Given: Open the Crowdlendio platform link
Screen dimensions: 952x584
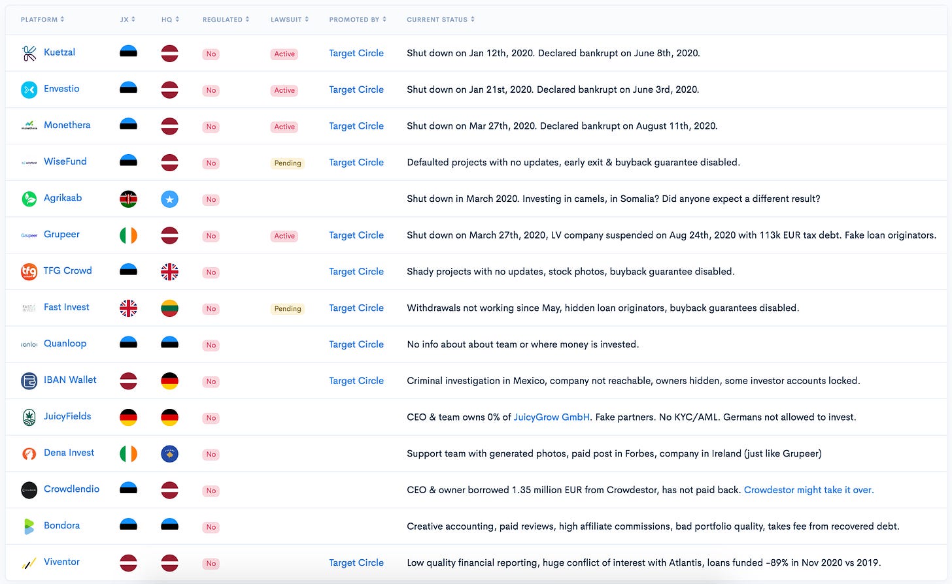Looking at the screenshot, I should [x=71, y=489].
